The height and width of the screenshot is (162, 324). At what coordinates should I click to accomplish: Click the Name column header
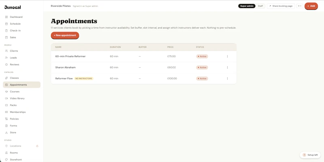coord(58,47)
